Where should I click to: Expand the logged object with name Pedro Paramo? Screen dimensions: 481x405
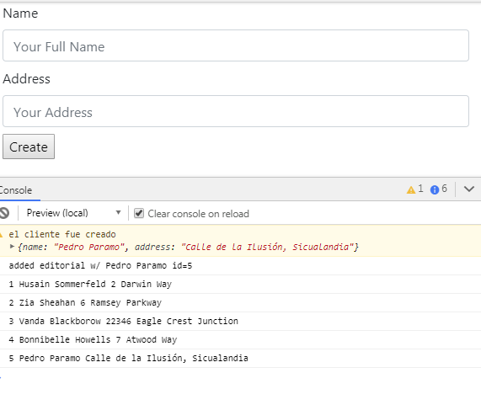(x=12, y=246)
